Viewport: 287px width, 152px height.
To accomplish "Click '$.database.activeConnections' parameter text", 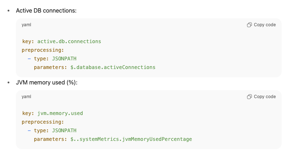I will point(113,67).
